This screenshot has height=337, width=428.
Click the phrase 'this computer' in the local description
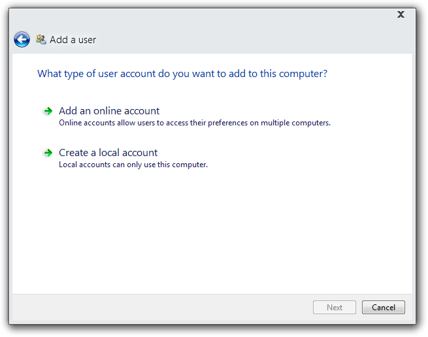(x=185, y=165)
